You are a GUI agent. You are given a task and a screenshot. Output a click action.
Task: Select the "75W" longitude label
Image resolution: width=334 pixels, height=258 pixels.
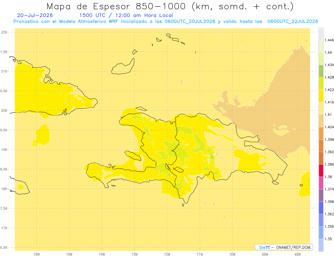[69, 254]
